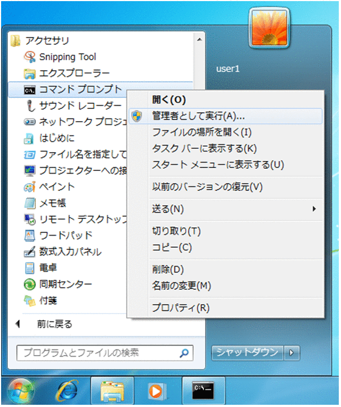Click the リモート デスクトップ icon

tap(29, 220)
